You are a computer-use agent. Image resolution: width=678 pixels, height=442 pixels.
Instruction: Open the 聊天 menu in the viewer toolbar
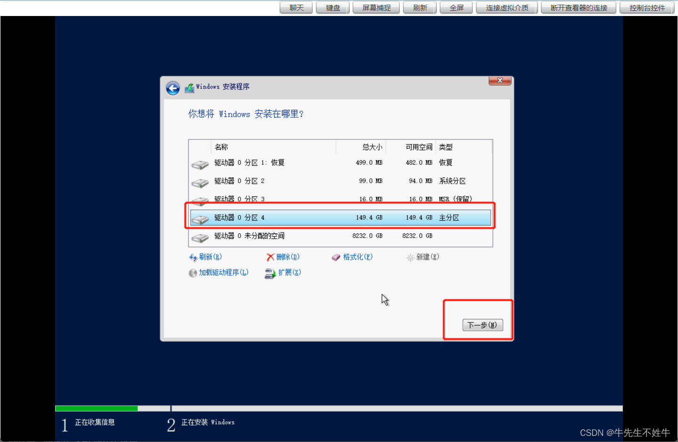click(296, 8)
